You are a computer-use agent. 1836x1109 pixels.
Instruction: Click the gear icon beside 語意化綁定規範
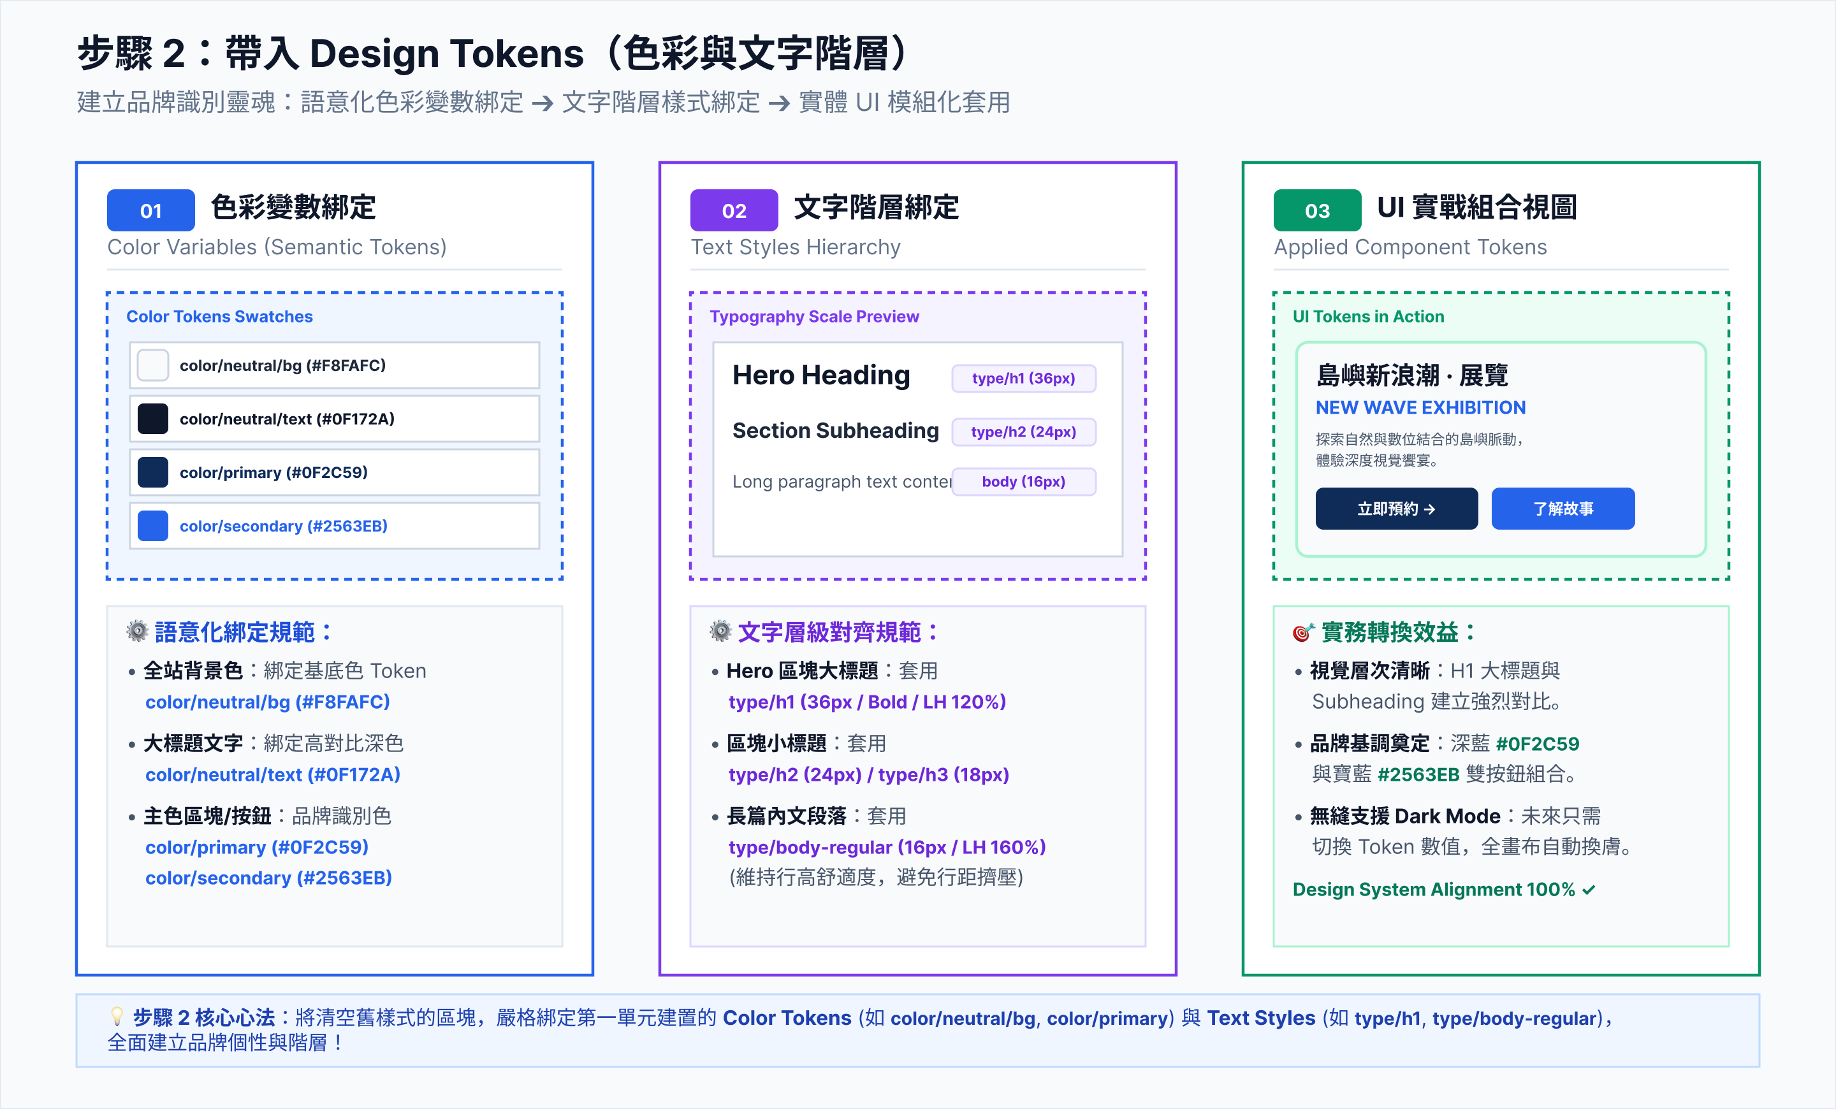coord(137,631)
